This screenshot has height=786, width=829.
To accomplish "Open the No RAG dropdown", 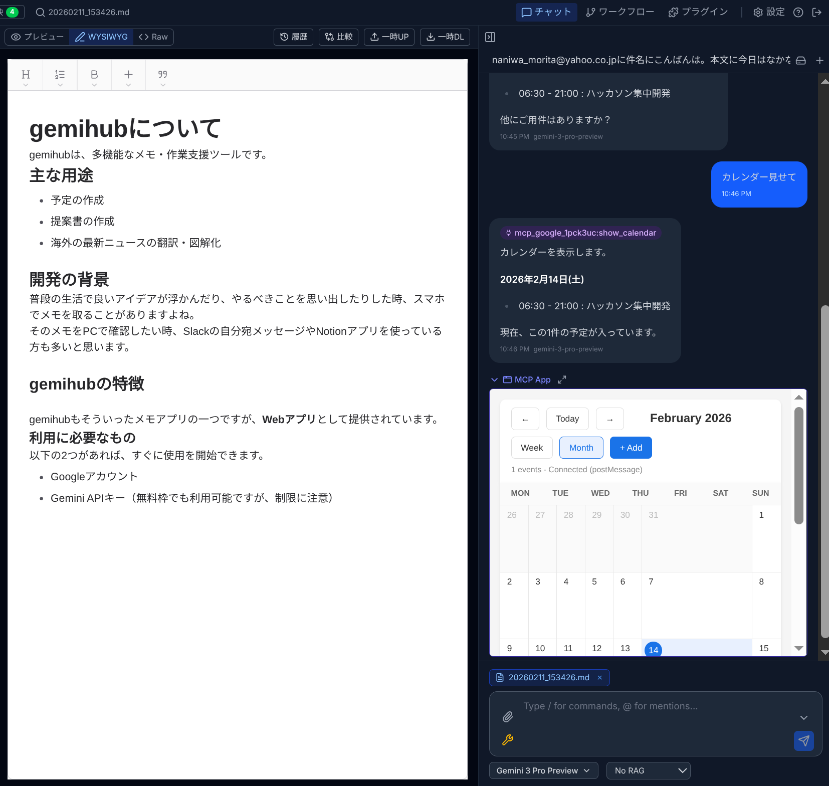I will [648, 770].
